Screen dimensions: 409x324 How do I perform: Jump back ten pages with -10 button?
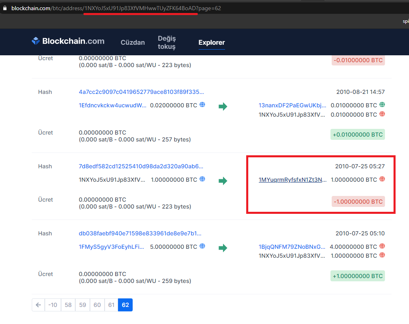pos(52,305)
